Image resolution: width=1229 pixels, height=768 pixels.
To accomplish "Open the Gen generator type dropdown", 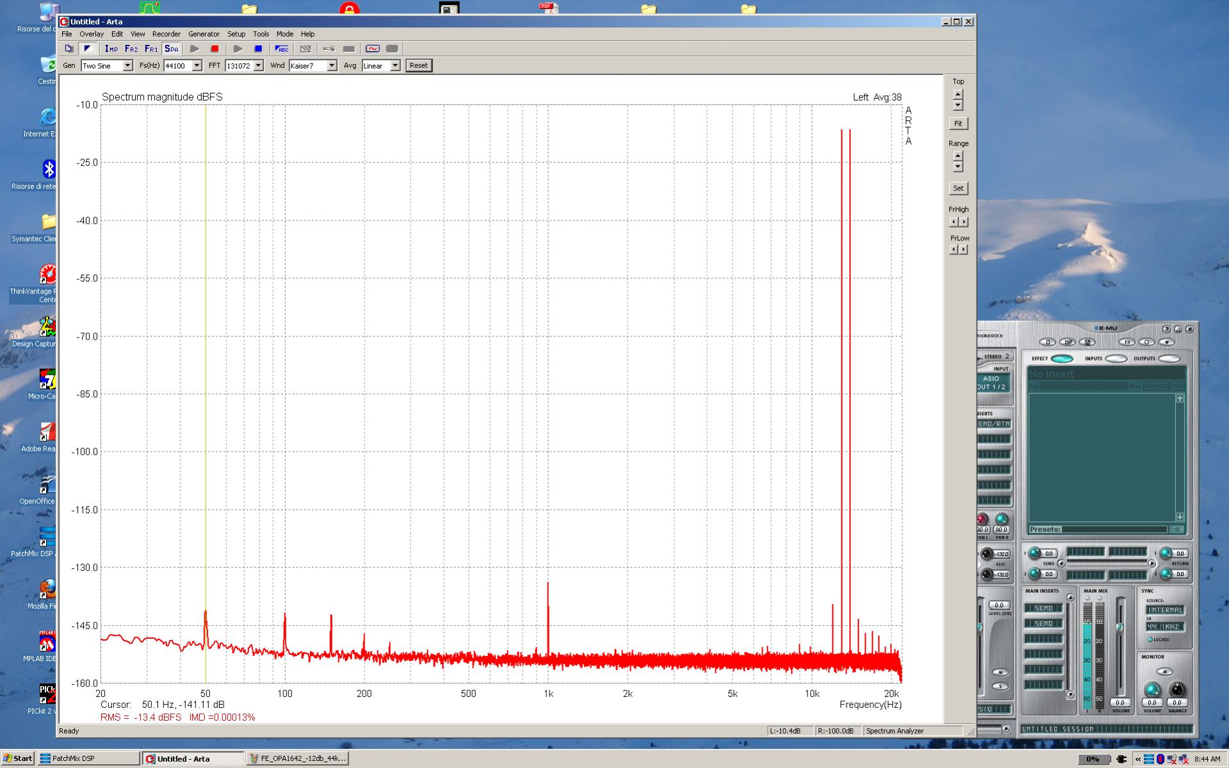I will (x=127, y=65).
